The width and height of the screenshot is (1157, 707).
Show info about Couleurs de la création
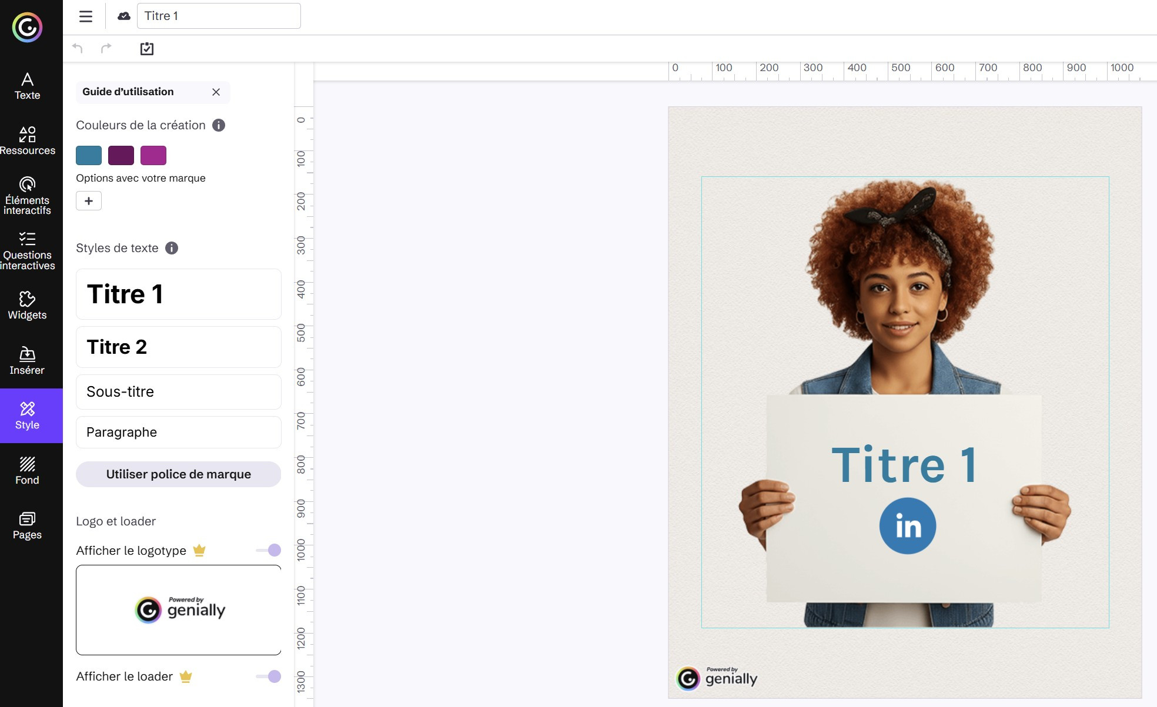coord(219,125)
